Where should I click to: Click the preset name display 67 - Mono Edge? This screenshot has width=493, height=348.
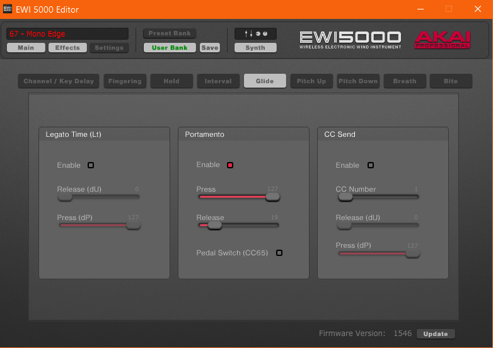pyautogui.click(x=67, y=33)
